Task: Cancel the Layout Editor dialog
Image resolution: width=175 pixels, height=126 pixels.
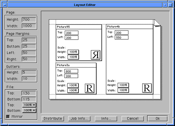Action: pos(133,119)
